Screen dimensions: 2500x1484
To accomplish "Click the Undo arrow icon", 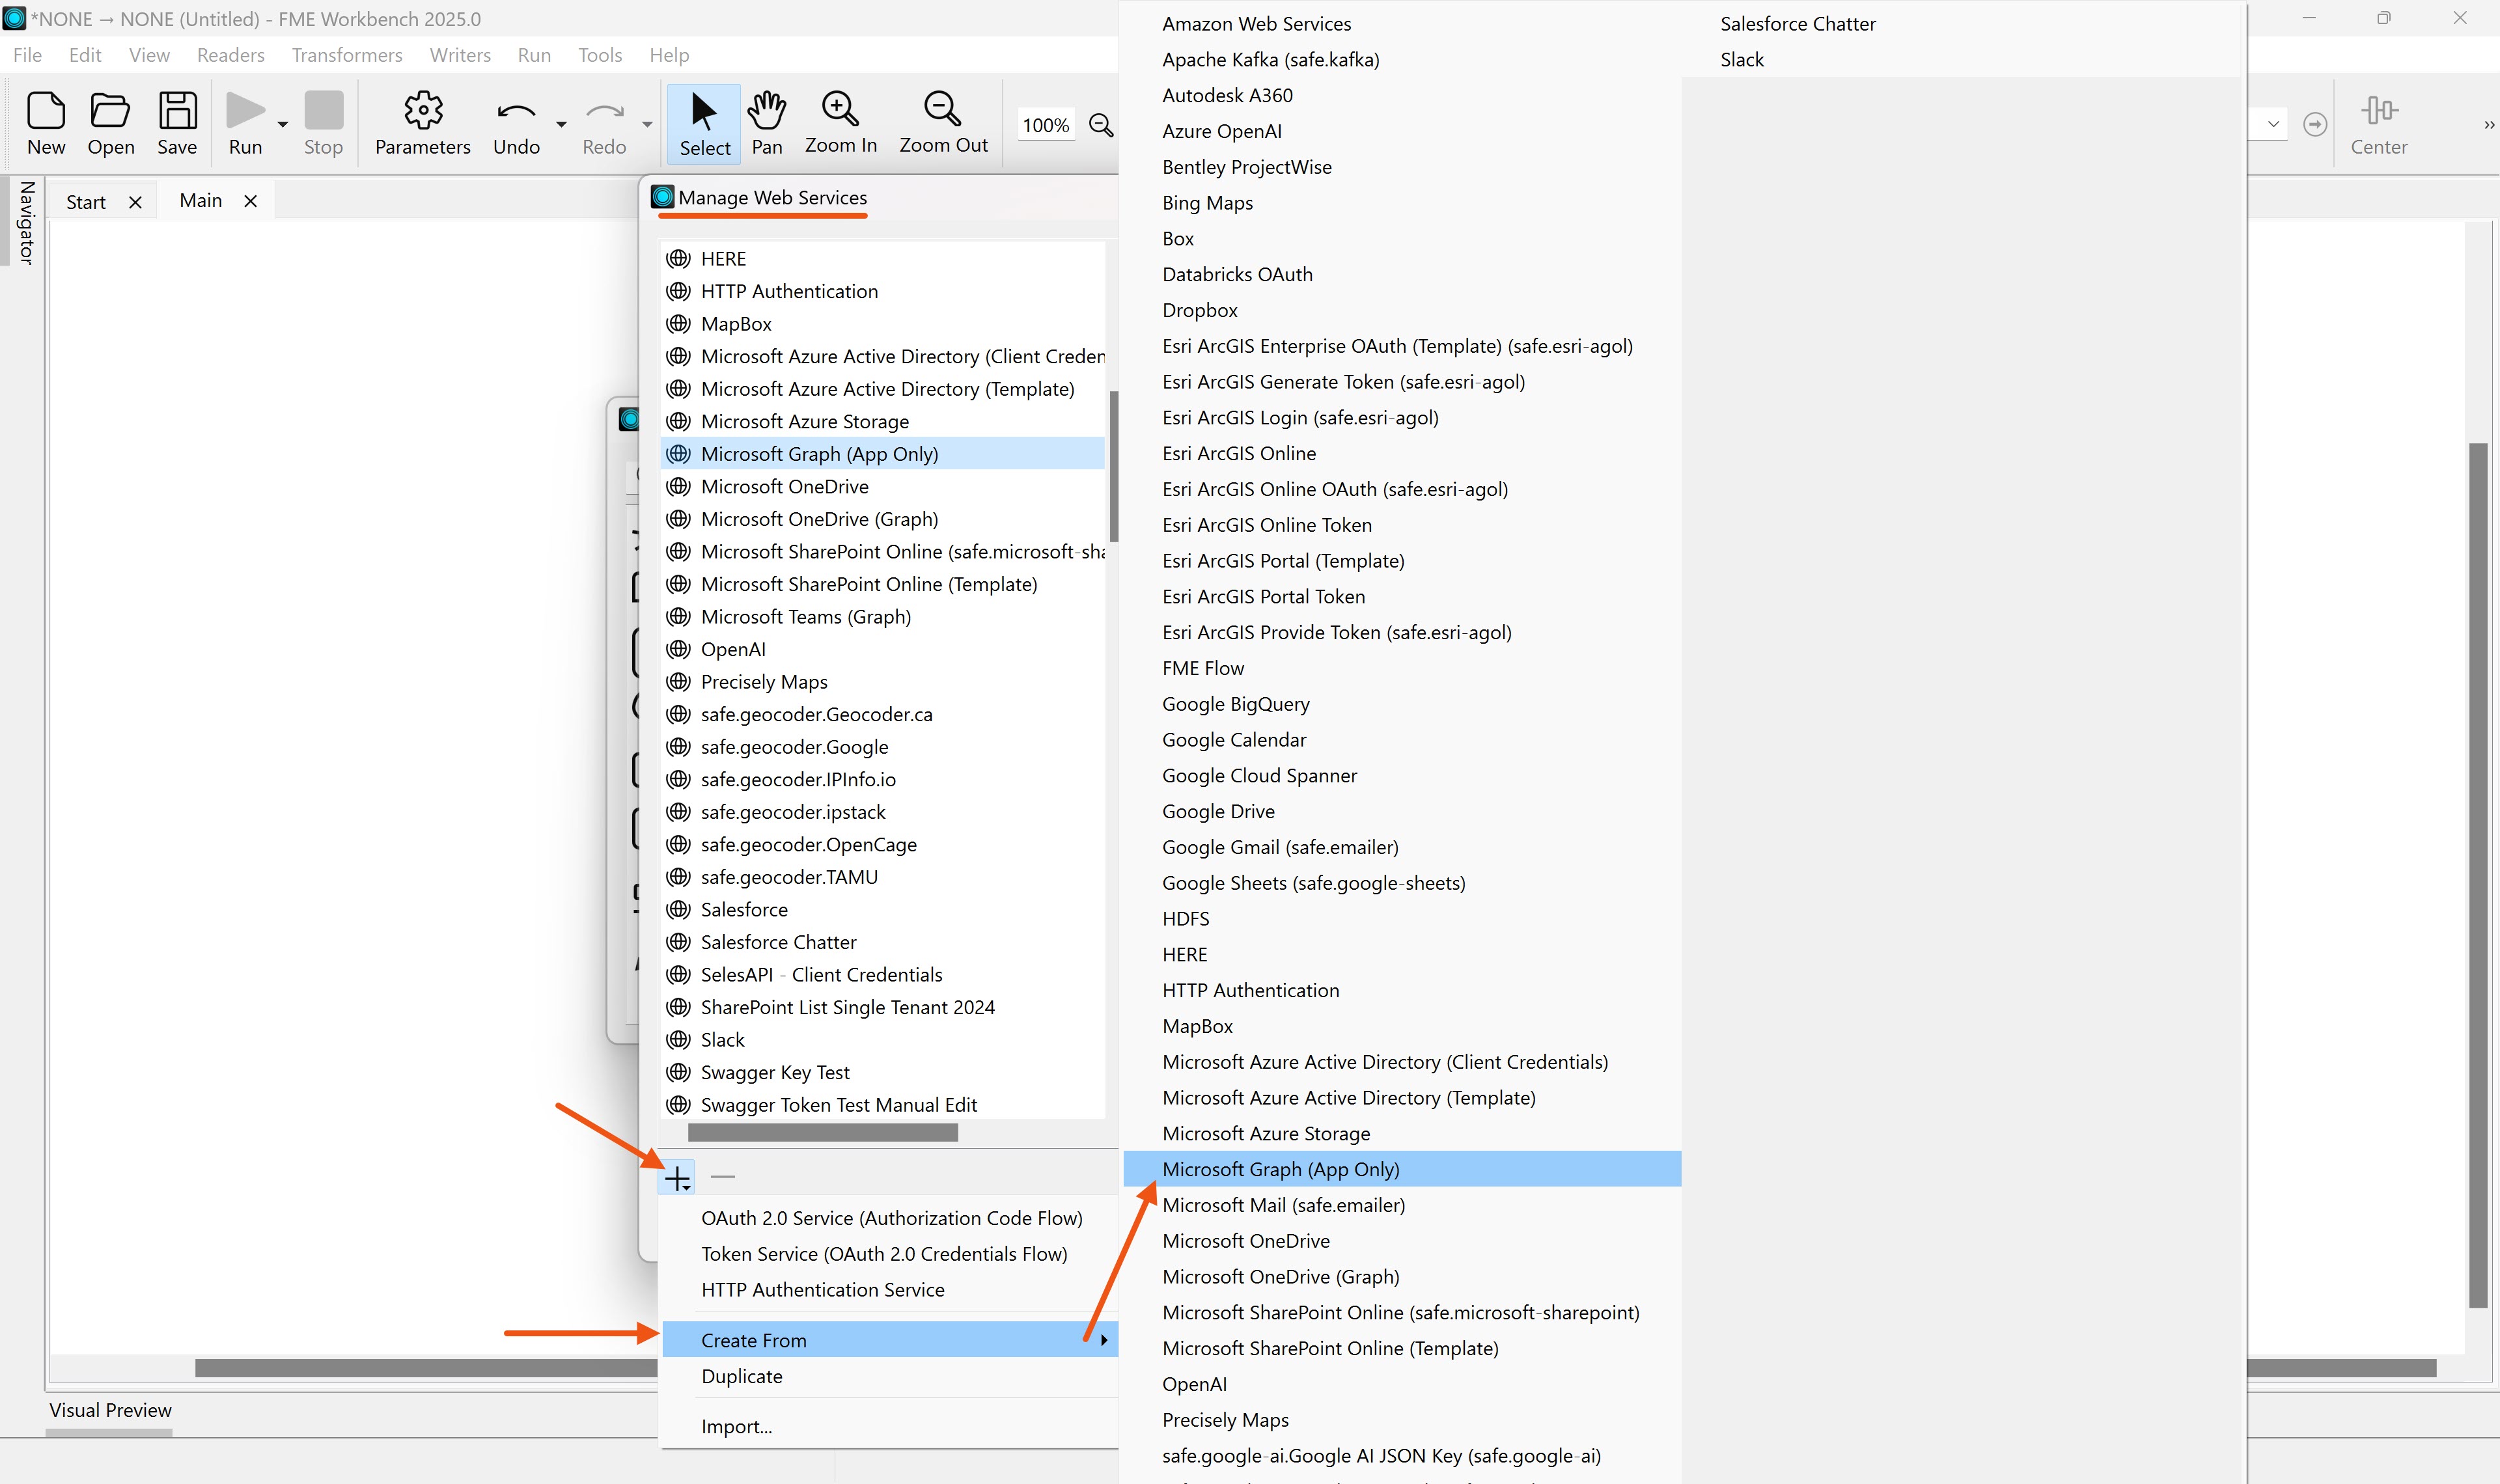I will (x=516, y=111).
